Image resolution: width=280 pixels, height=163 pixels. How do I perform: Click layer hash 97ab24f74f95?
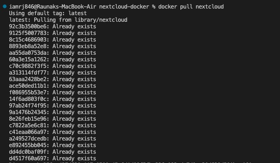(x=29, y=106)
